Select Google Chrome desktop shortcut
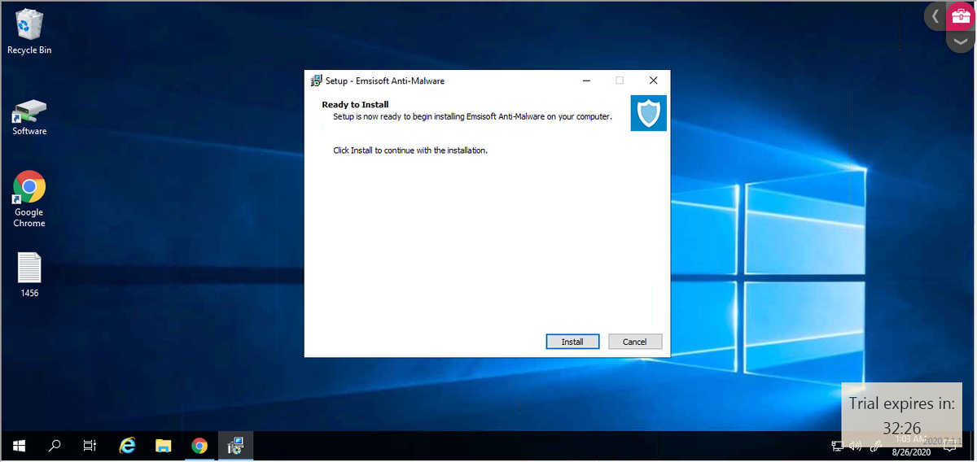 click(29, 199)
